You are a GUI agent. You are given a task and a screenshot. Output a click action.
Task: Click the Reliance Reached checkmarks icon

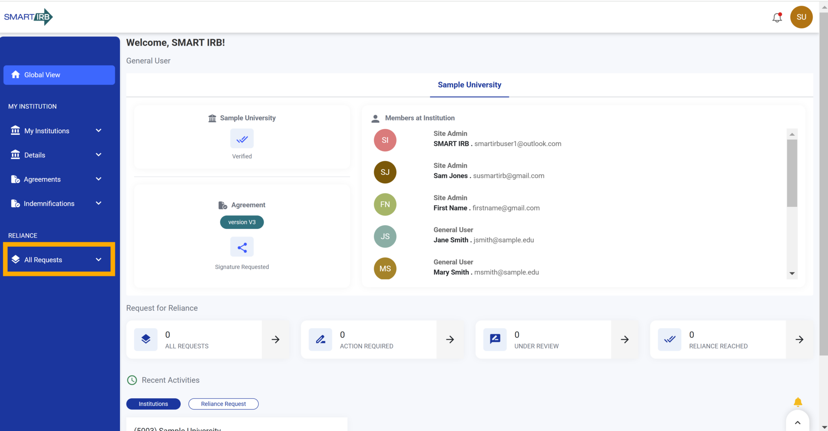click(x=670, y=339)
